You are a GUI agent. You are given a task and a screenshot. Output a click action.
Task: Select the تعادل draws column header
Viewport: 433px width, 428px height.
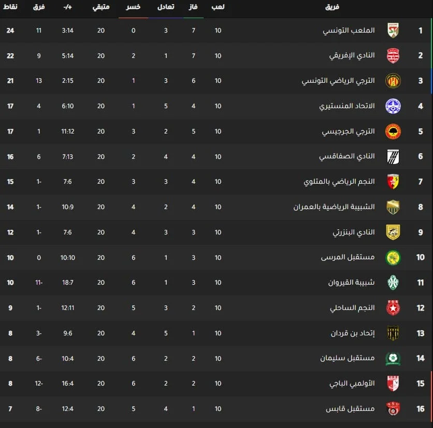[166, 7]
